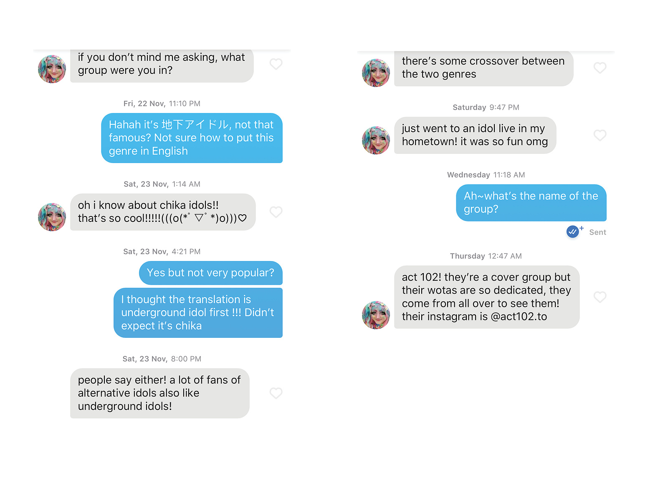Select the blue 'Hahah it's 地下アイドル' bubble
648x500 pixels.
point(192,138)
